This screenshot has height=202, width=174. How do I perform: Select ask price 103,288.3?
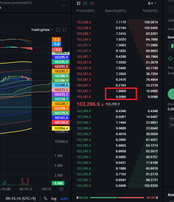tap(84, 22)
